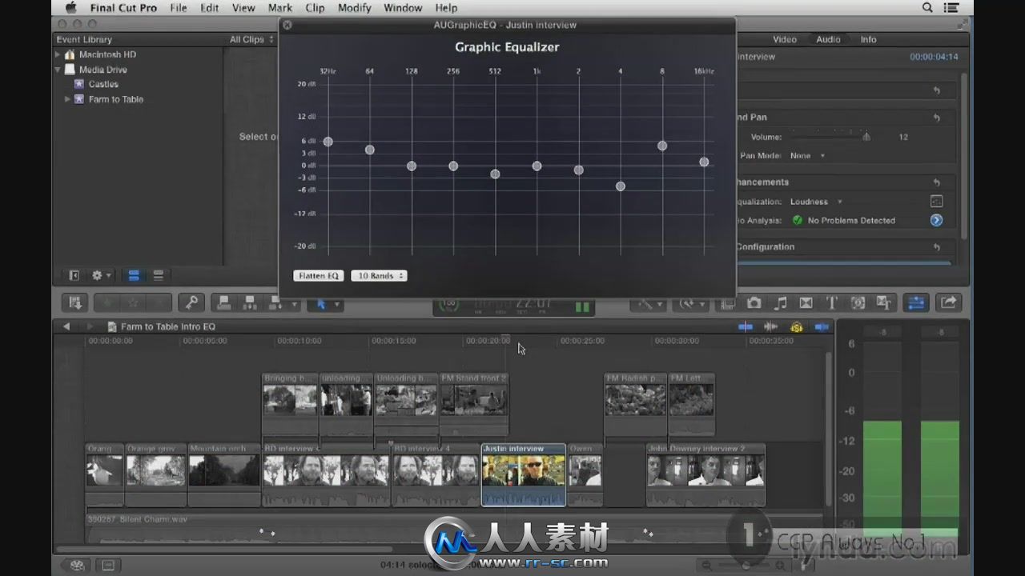The width and height of the screenshot is (1025, 576).
Task: Click the 8k band slider handle
Action: [x=662, y=146]
